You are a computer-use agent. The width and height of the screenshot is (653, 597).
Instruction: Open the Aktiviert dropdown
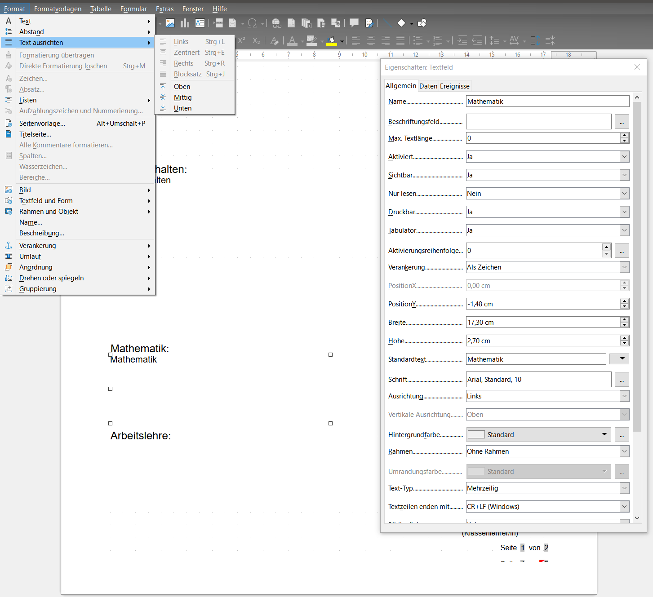[x=624, y=157]
